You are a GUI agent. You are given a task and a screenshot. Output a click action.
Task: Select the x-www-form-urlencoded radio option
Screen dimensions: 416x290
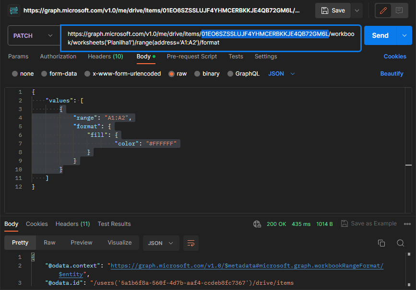87,74
